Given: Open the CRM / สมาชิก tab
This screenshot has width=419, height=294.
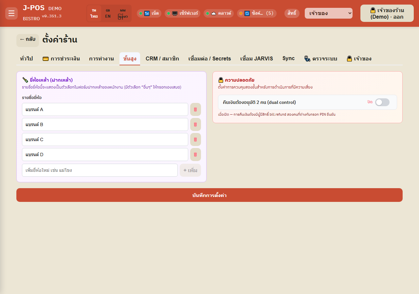Looking at the screenshot, I should tap(162, 59).
